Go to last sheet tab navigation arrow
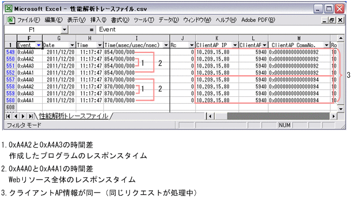The height and width of the screenshot is (199, 352). pos(30,116)
